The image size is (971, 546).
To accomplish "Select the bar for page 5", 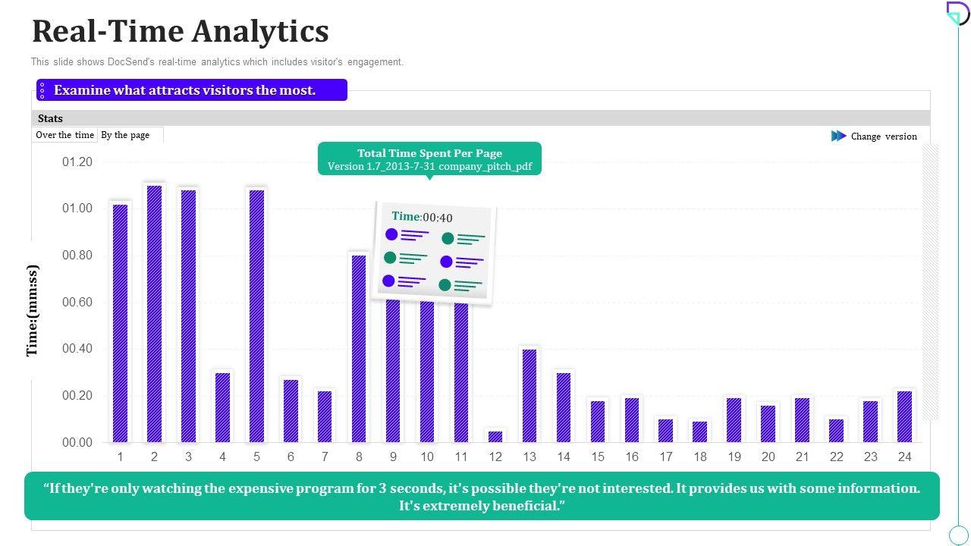I will 256,316.
